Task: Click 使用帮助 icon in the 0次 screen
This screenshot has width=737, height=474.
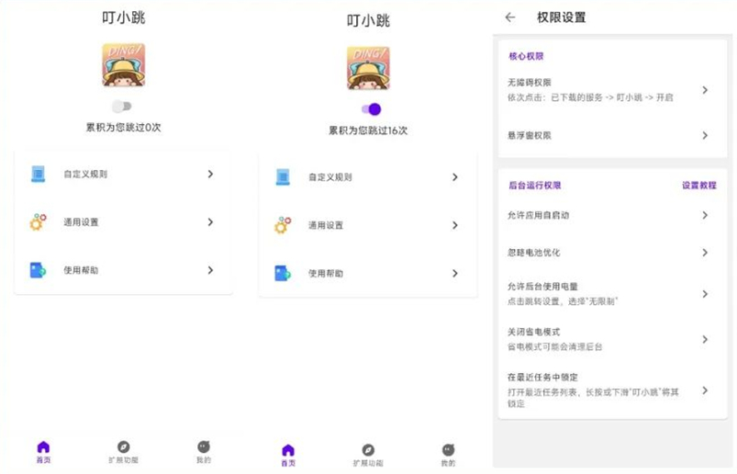Action: click(38, 270)
